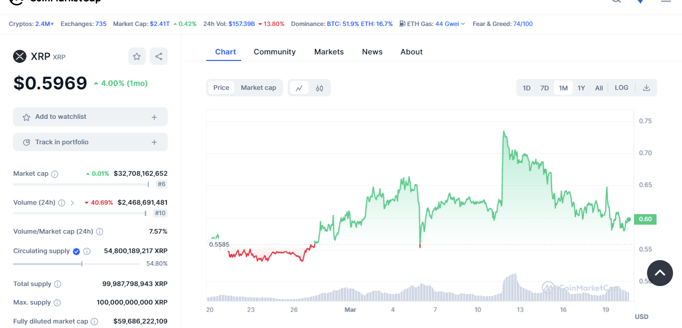View the About tab

(411, 52)
